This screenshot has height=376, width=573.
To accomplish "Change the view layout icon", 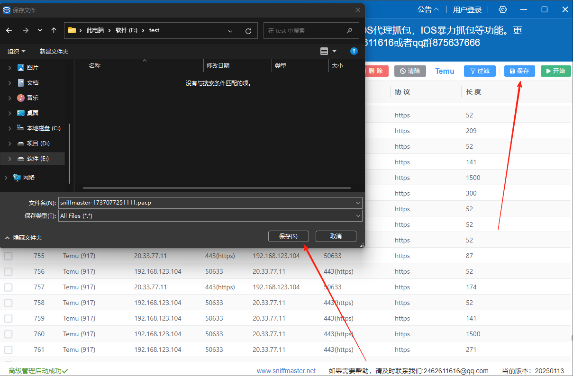I will click(x=324, y=51).
